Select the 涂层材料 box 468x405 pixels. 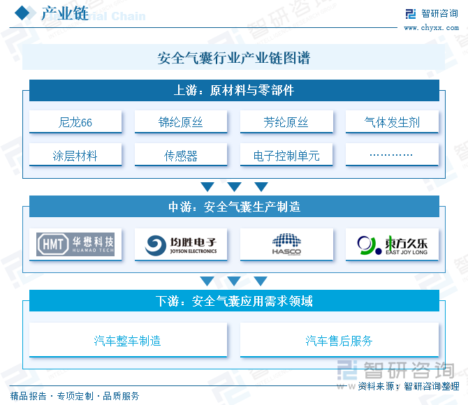coord(75,154)
